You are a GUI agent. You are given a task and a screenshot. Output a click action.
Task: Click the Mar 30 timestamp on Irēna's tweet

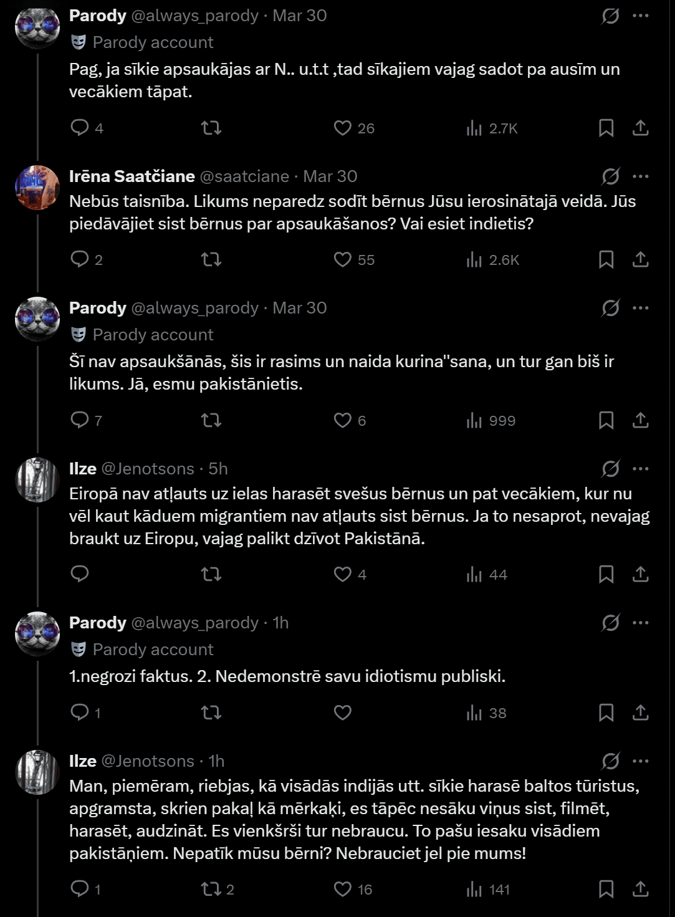coord(330,176)
